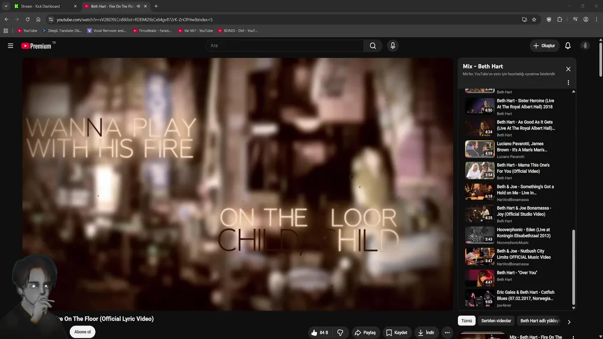Viewport: 603px width, 339px height.
Task: Open TimurBeatz bookmark
Action: click(152, 31)
